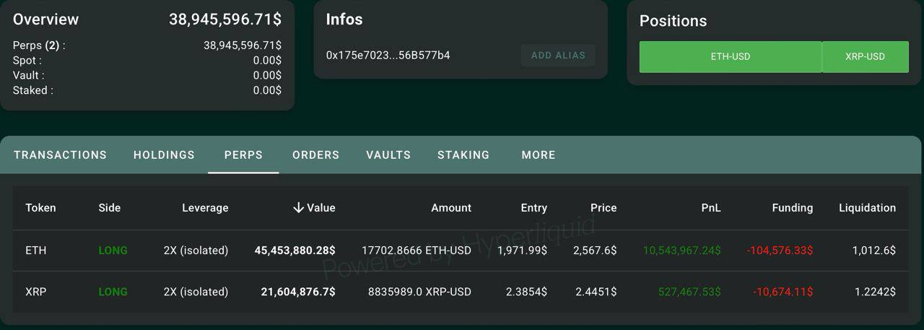Screen dimensions: 924x330
Task: Click wallet address 0x175e7023...56B577b4
Action: 388,56
